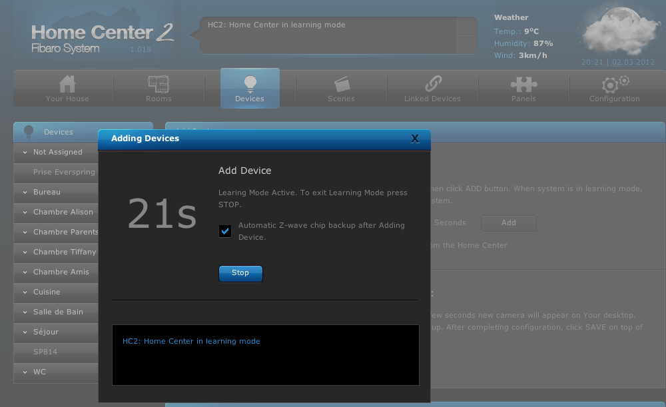The width and height of the screenshot is (666, 407).
Task: Expand the Séjour room chevron
Action: point(25,332)
